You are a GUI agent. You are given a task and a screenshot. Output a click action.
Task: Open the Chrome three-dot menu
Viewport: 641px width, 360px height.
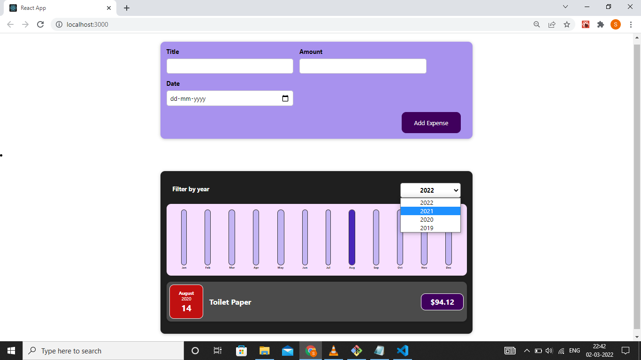(x=631, y=24)
